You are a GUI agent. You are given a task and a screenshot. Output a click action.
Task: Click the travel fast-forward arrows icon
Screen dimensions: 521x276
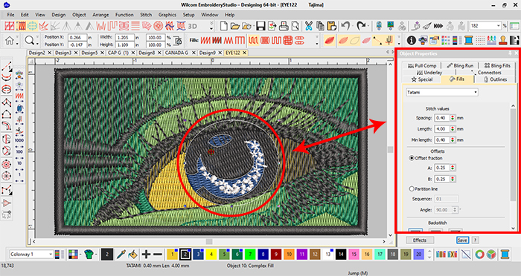(438, 26)
